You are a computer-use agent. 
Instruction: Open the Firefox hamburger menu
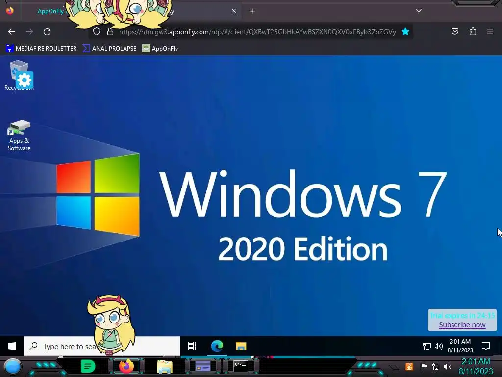pos(490,31)
